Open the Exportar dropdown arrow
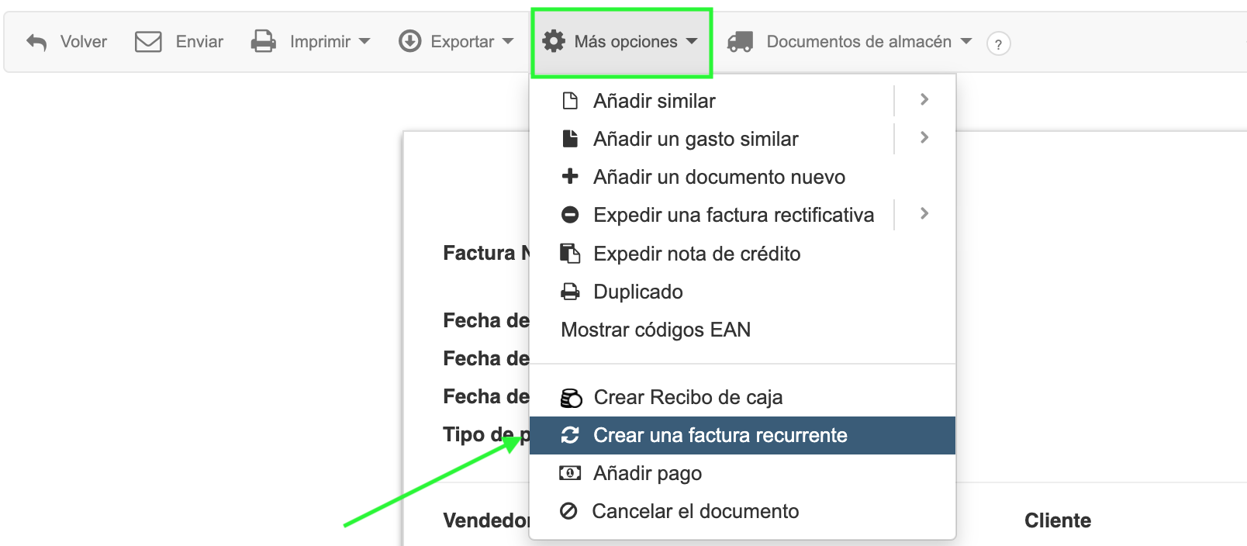This screenshot has height=546, width=1247. (508, 42)
